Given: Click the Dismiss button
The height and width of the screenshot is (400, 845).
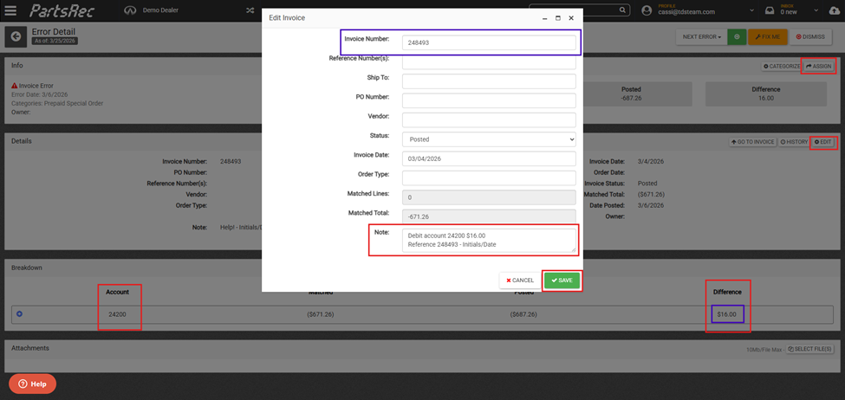Looking at the screenshot, I should tap(810, 36).
